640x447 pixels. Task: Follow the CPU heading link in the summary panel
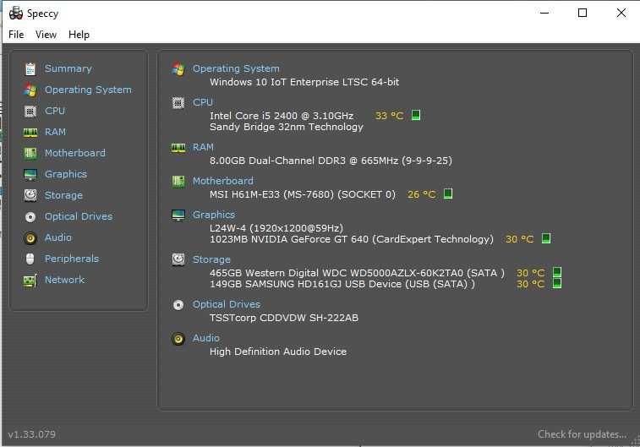pos(202,102)
